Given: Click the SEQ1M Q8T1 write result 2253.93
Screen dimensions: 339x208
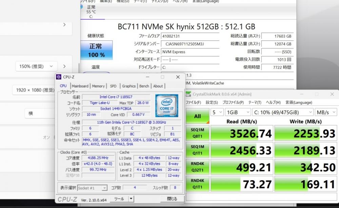Looking at the screenshot, I should click(x=306, y=133).
